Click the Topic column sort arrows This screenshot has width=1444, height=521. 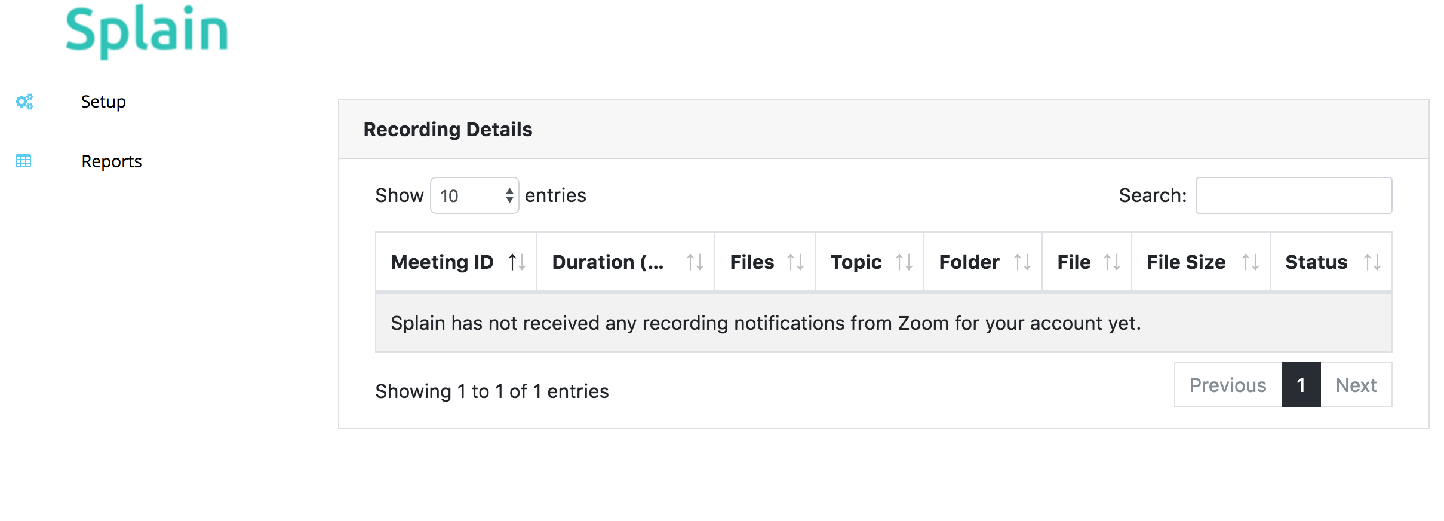point(904,262)
